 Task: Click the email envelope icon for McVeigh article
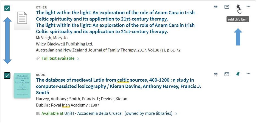point(227,7)
